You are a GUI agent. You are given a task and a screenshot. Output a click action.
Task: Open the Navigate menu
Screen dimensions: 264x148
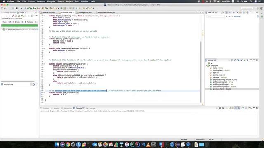tap(51, 2)
